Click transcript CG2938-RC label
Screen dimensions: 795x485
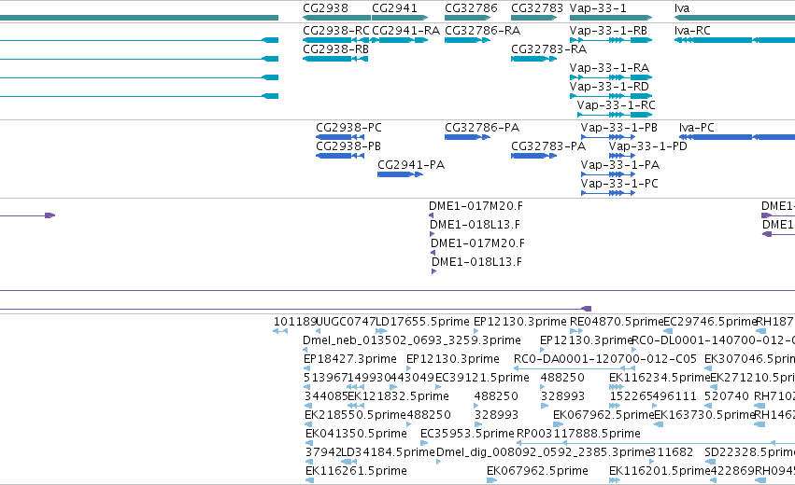coord(336,31)
